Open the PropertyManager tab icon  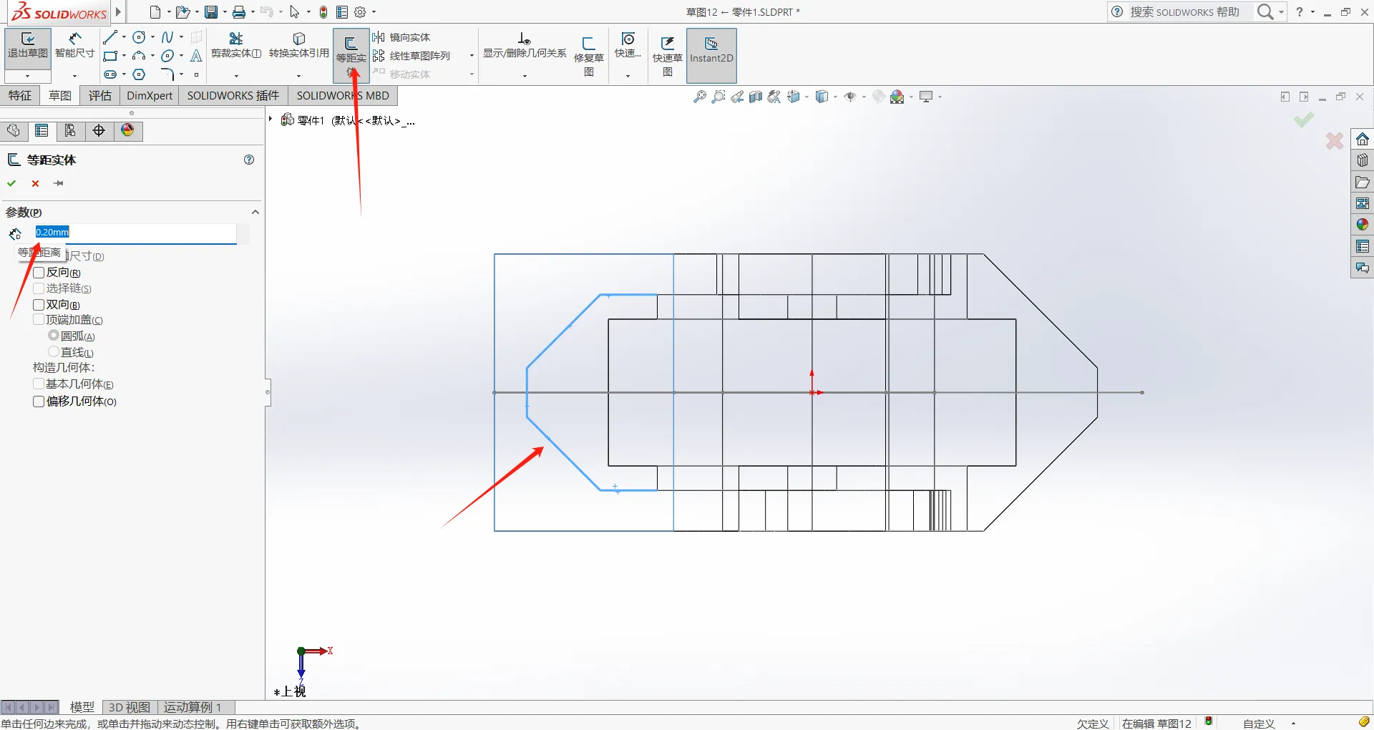tap(42, 130)
